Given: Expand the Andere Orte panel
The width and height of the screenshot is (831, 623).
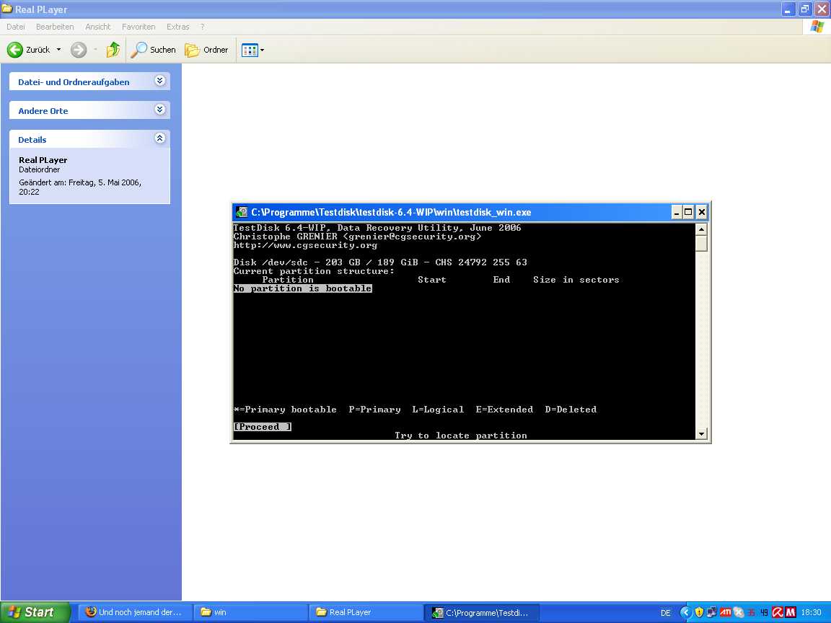Looking at the screenshot, I should 160,109.
